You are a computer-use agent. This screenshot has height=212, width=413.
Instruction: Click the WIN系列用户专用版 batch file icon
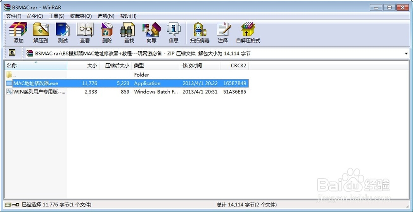coord(9,92)
